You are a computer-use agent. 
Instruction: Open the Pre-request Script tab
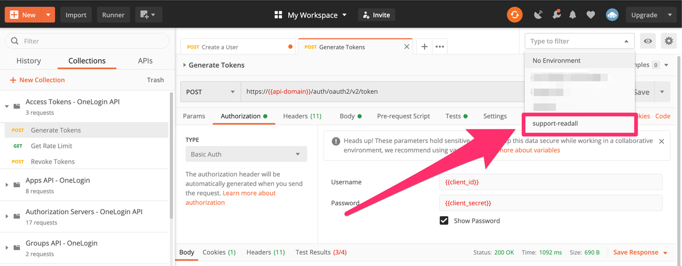tap(404, 116)
